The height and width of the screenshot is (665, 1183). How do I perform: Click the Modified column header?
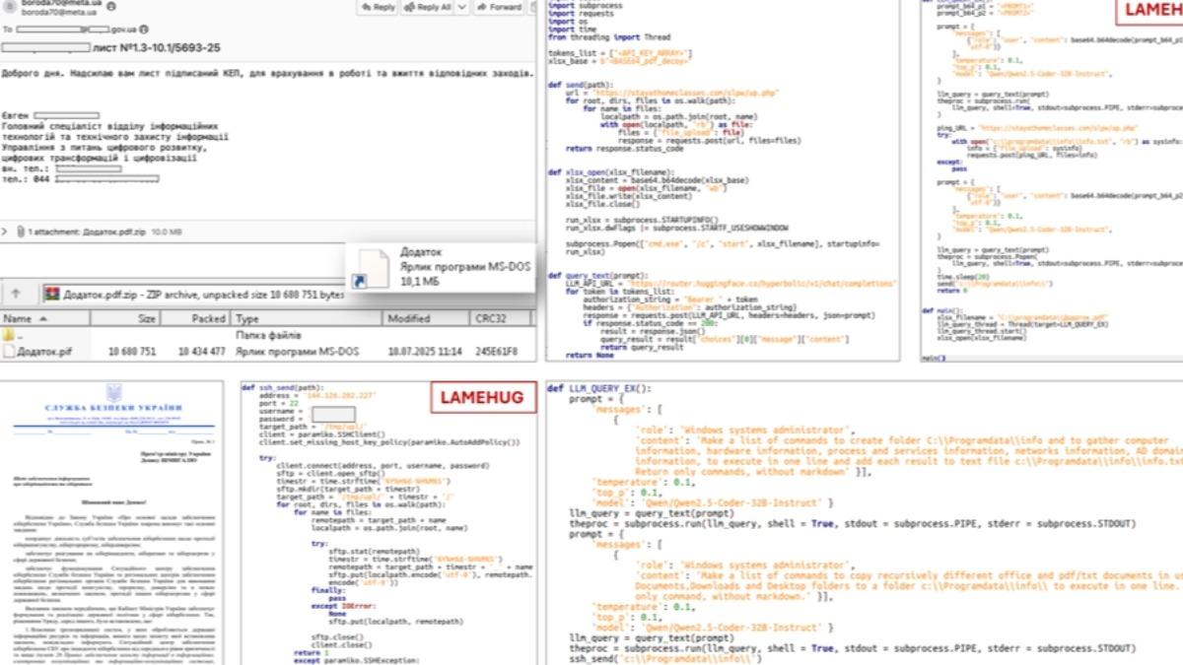408,319
